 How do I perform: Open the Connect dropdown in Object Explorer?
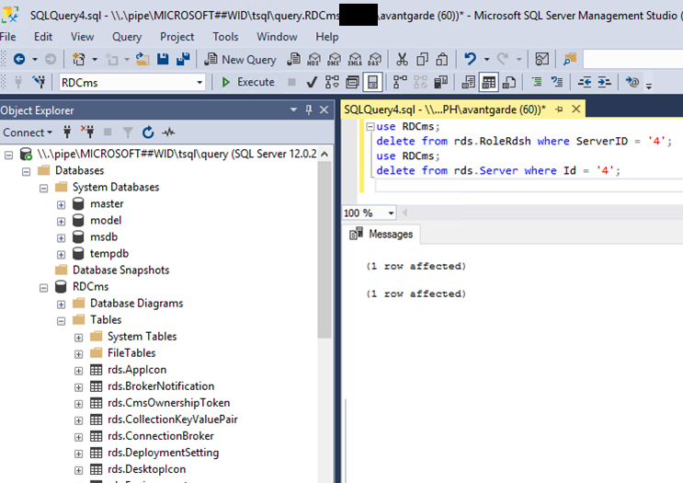(28, 132)
